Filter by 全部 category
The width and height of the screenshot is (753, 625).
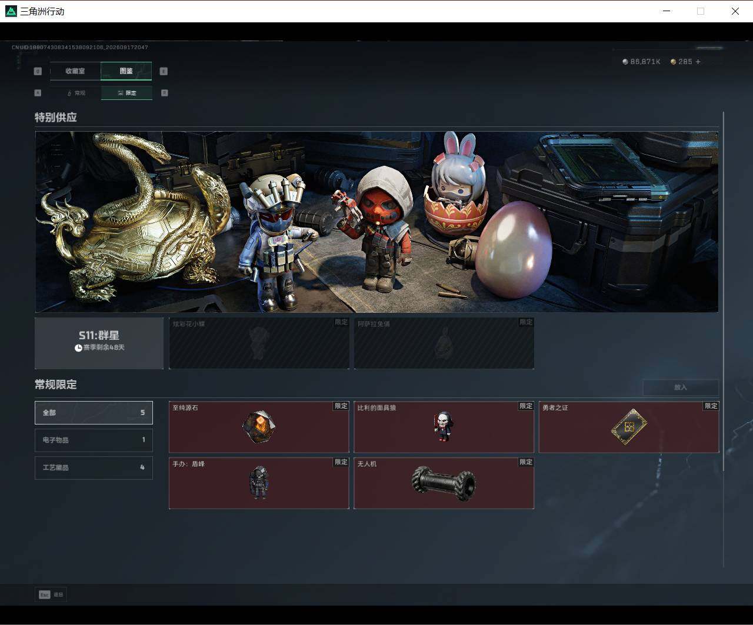[x=94, y=413]
